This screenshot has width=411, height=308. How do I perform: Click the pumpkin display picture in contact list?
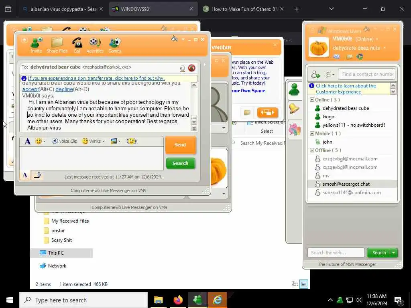[318, 47]
